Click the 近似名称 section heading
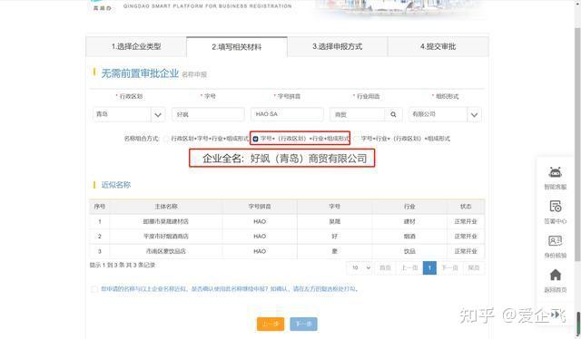581x339 pixels. point(116,185)
